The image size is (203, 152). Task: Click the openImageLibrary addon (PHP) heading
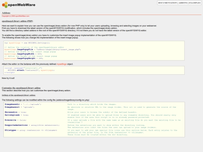pyautogui.click(x=17, y=21)
